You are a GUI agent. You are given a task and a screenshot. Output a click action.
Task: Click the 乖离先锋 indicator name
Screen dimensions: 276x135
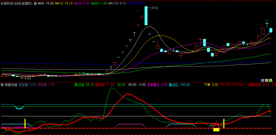coord(11,85)
